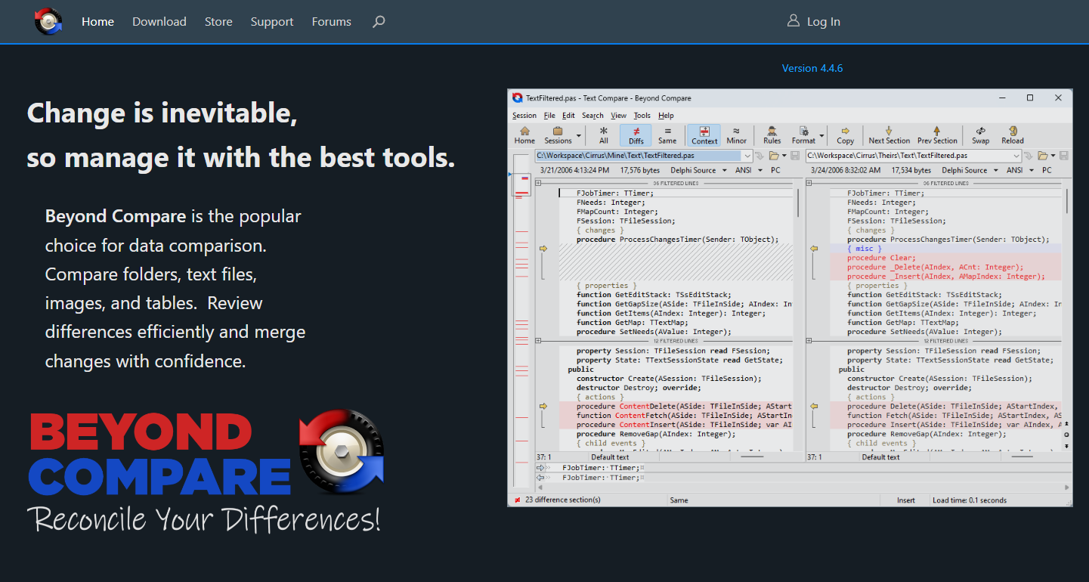Click the 'Load time: 0.1 seconds' status text
The width and height of the screenshot is (1089, 582).
click(970, 500)
